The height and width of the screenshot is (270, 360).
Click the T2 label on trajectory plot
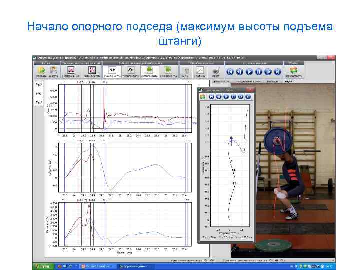pos(231,196)
